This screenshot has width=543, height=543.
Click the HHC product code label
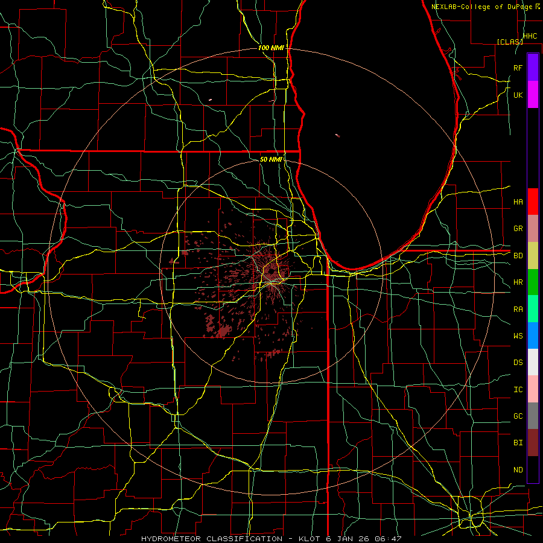point(530,36)
